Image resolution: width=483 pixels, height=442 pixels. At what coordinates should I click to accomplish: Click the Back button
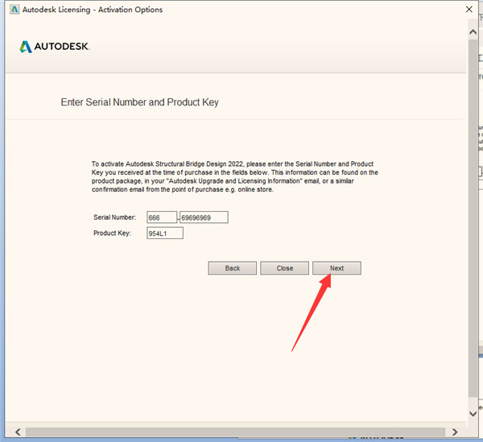coord(233,268)
